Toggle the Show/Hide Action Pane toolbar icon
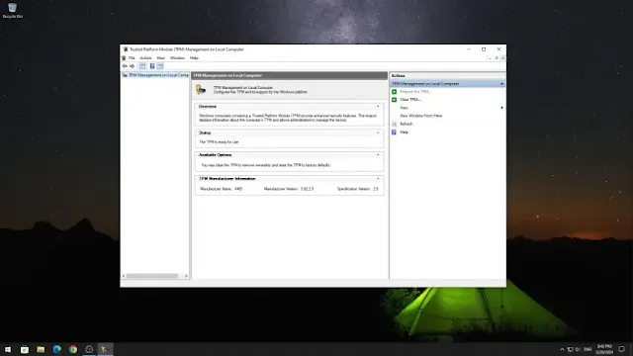Image resolution: width=633 pixels, height=356 pixels. tap(160, 66)
